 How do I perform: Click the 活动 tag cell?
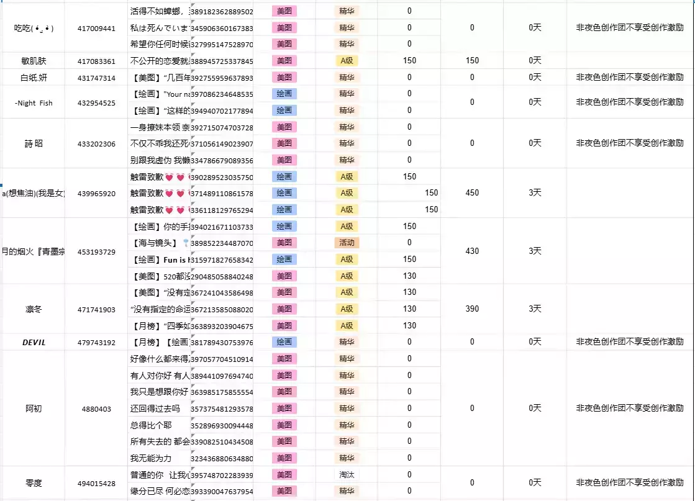347,243
